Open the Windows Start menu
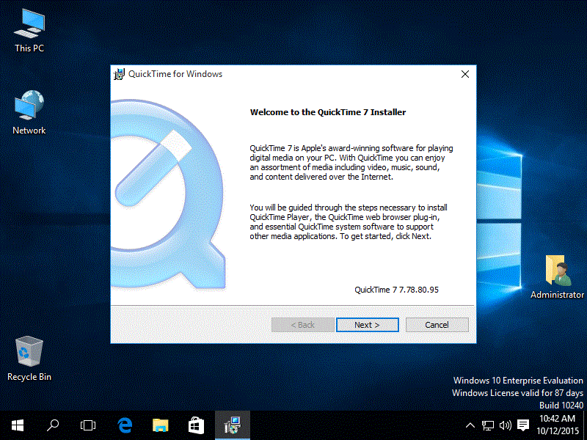Viewport: 587px width, 440px height. [x=17, y=425]
